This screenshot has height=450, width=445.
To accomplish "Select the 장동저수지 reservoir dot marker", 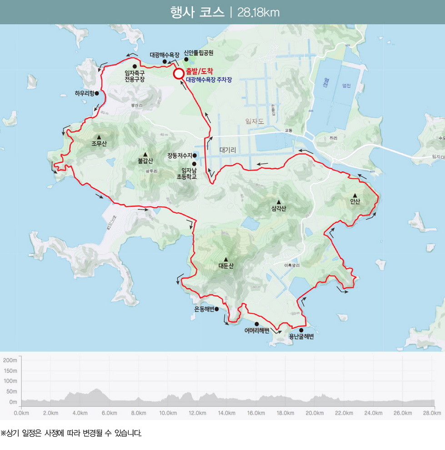I will click(195, 155).
